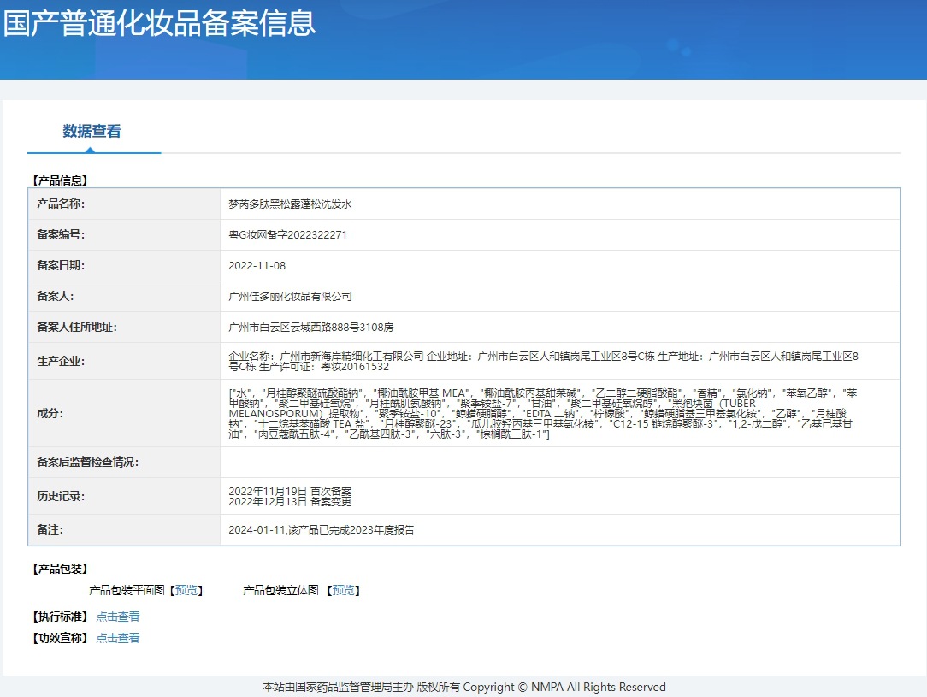Image resolution: width=927 pixels, height=697 pixels.
Task: Click the 2022年11月19日 首次备案 history entry
Action: click(x=290, y=491)
